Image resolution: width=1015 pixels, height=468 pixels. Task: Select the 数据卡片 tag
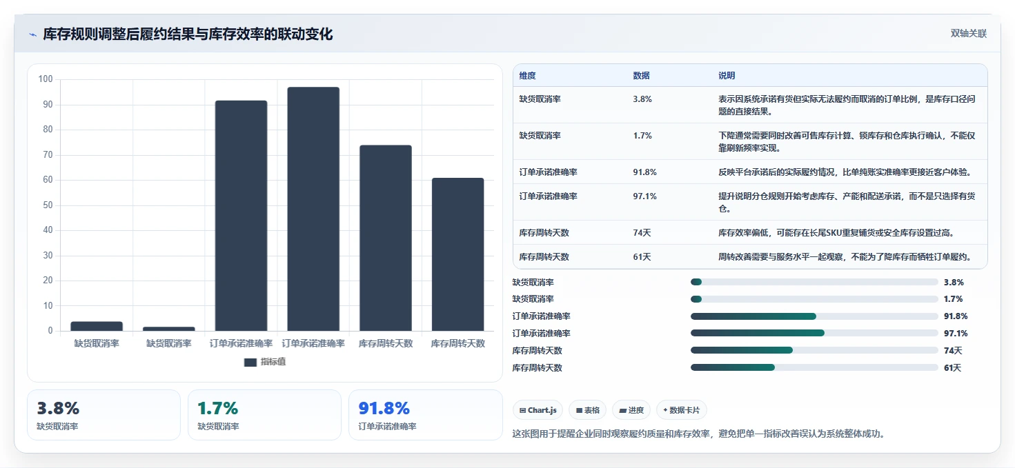(x=682, y=410)
